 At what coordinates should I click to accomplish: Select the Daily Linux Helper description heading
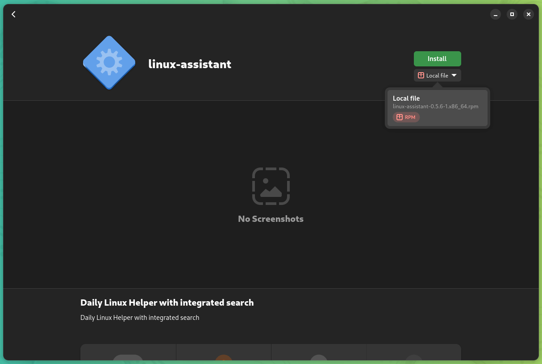coord(167,303)
